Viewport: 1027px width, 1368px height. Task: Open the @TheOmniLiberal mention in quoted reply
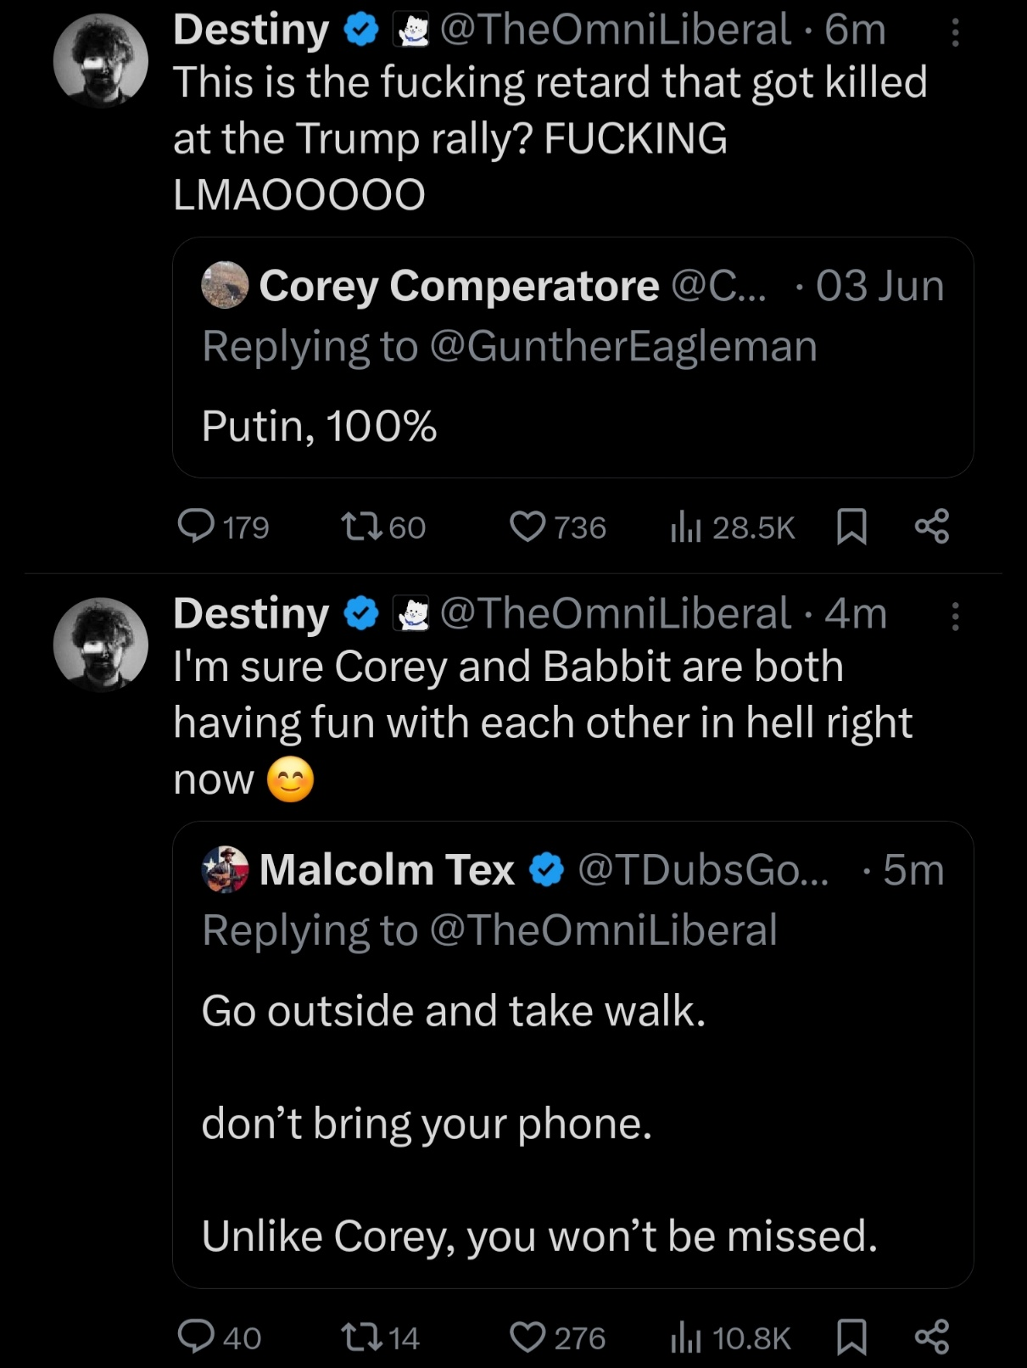pyautogui.click(x=604, y=930)
